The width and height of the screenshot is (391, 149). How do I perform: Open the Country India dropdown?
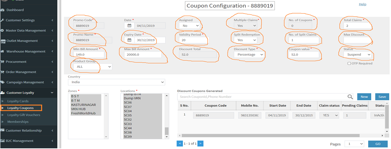click(116, 82)
